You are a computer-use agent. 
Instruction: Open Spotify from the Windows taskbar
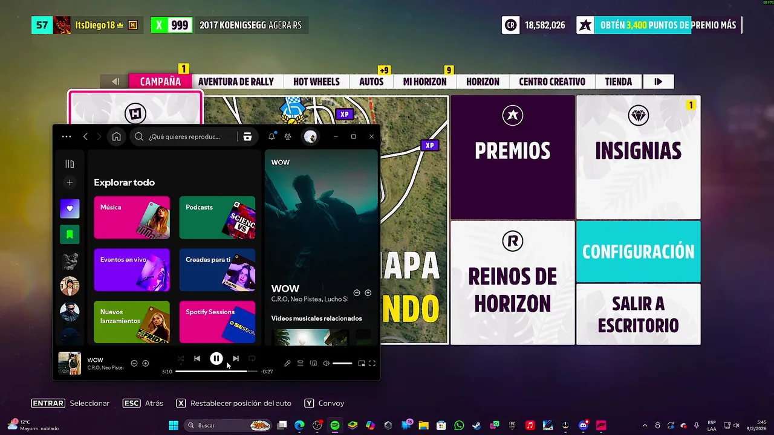(x=334, y=425)
